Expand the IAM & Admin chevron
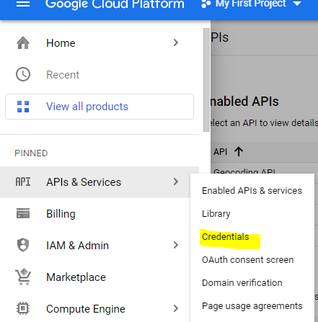 (x=176, y=245)
